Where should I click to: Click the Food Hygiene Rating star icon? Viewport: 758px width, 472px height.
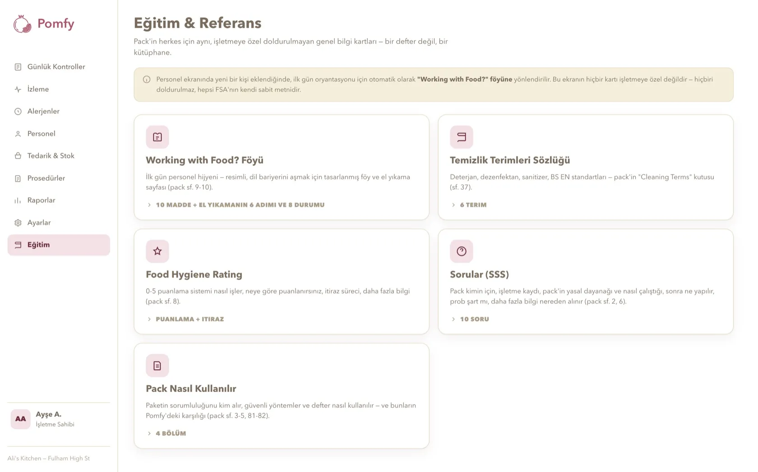pos(157,251)
